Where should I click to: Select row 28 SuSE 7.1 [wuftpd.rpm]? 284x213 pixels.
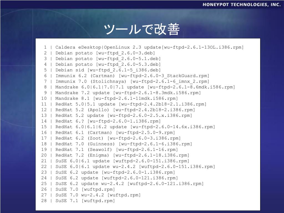[x=78, y=201]
